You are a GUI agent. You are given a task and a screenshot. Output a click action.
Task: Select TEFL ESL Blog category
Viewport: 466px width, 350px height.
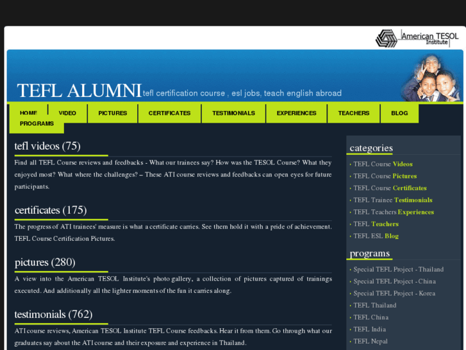pyautogui.click(x=376, y=236)
